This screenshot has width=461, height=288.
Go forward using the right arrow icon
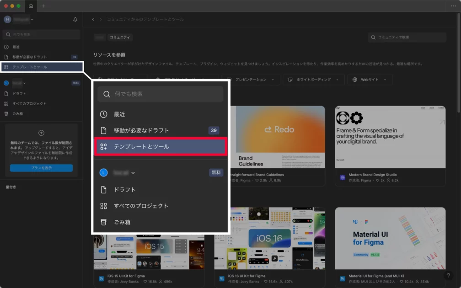tap(101, 20)
